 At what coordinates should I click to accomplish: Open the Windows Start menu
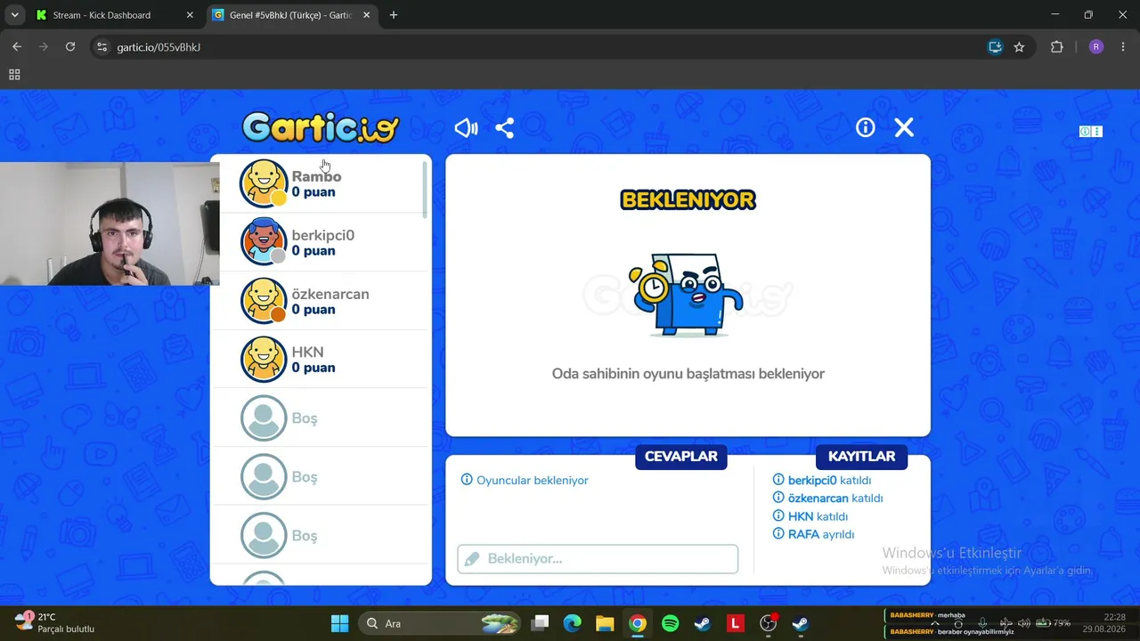click(339, 623)
